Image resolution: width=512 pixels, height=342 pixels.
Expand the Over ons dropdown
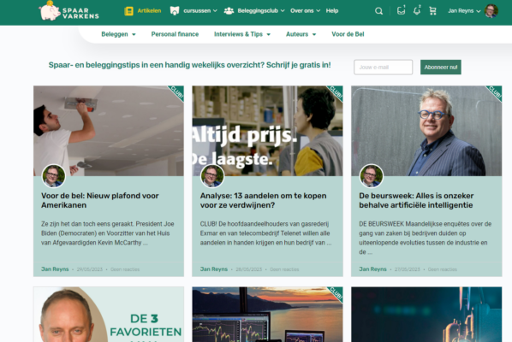tap(318, 11)
